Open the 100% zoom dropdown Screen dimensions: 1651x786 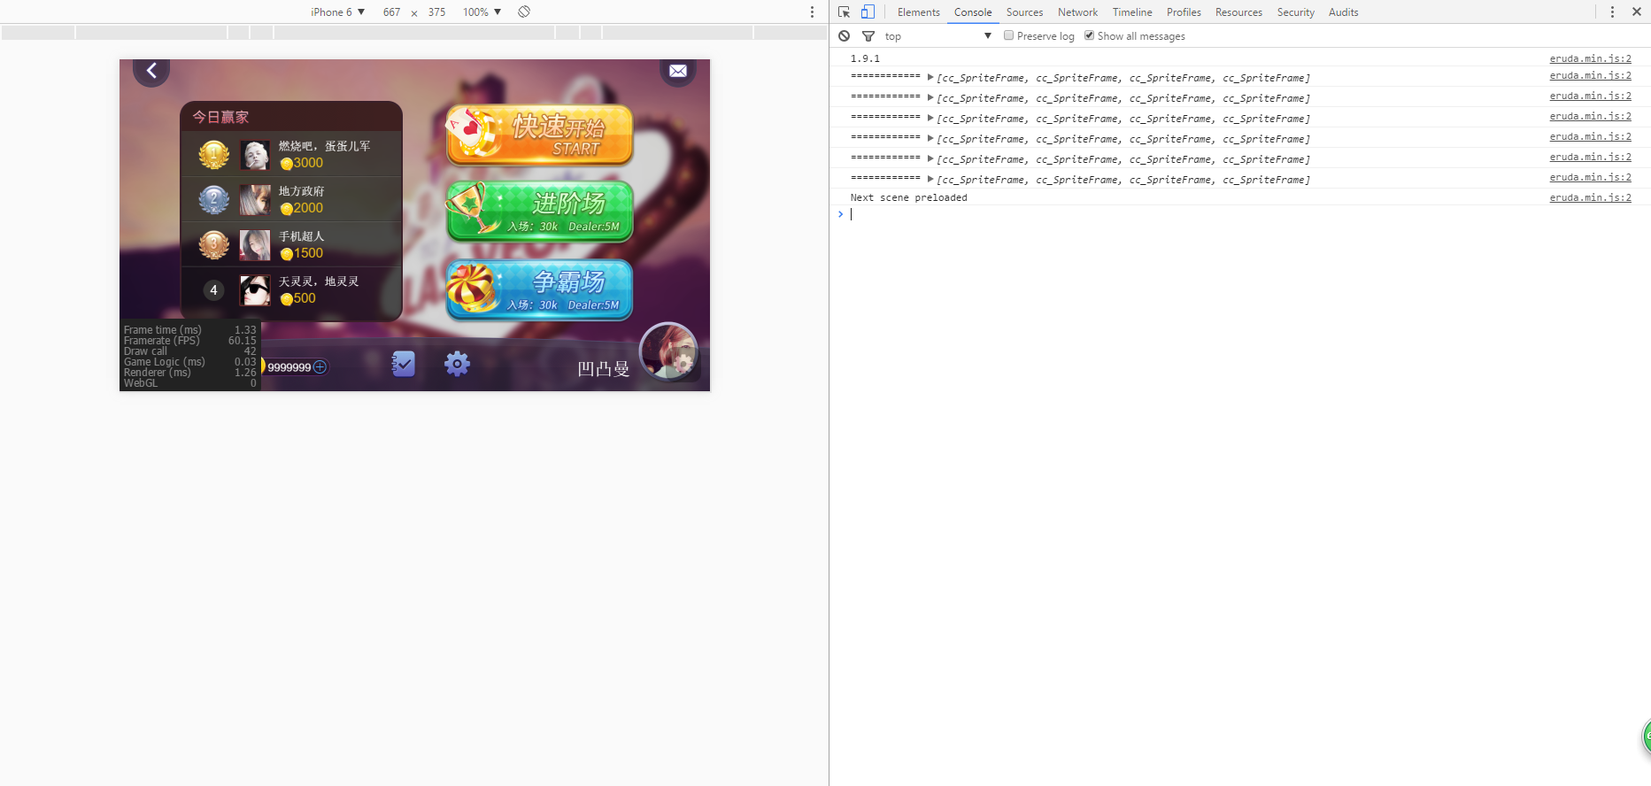(482, 12)
